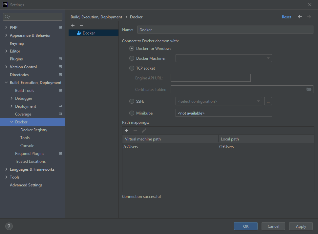Select the /c/Users path mapping row
The width and height of the screenshot is (318, 234).
coord(171,147)
